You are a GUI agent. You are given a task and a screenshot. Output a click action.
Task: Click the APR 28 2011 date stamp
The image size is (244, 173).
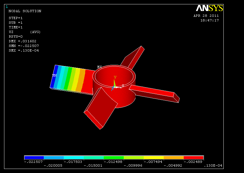pyautogui.click(x=206, y=16)
